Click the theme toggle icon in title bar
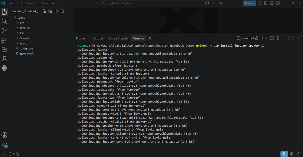 [220, 3]
